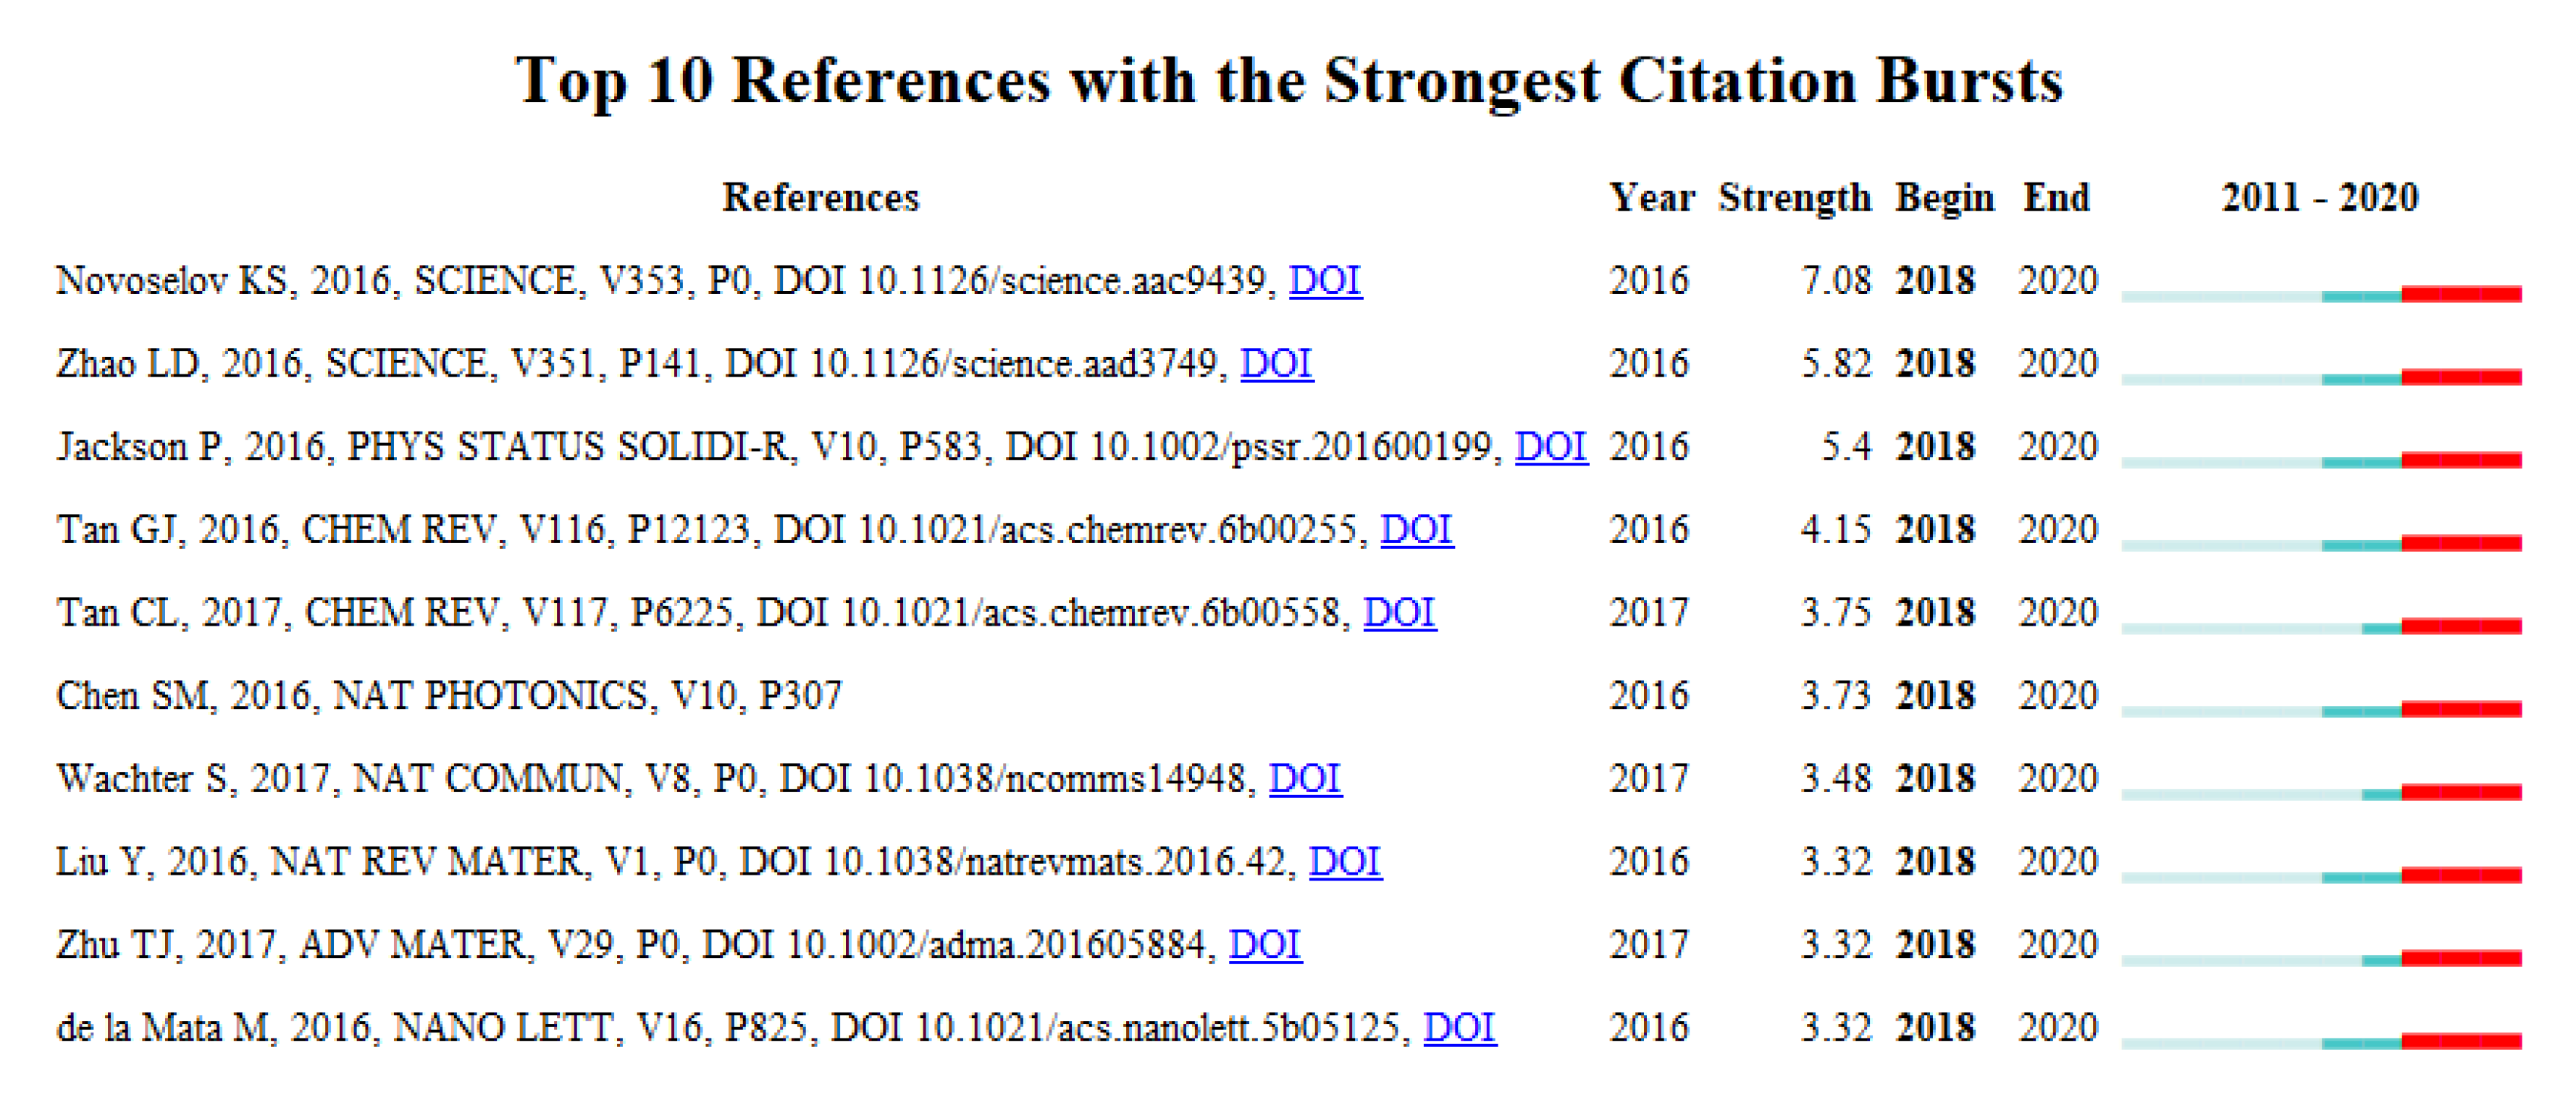Open the DOI link for Tan CL reference
This screenshot has height=1097, width=2576.
click(x=1399, y=612)
